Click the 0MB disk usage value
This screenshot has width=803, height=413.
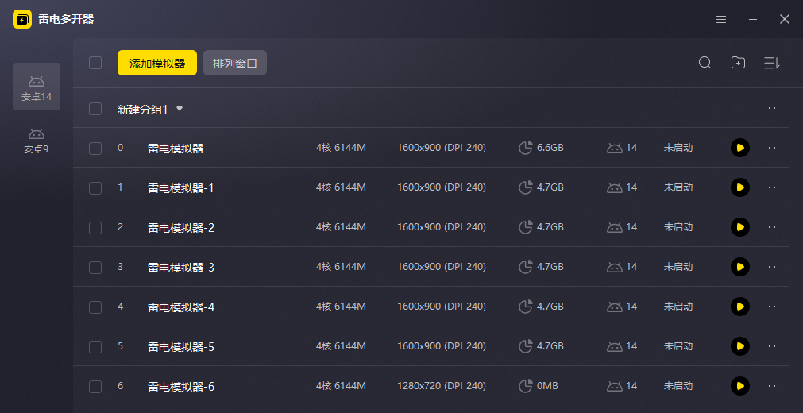click(547, 386)
